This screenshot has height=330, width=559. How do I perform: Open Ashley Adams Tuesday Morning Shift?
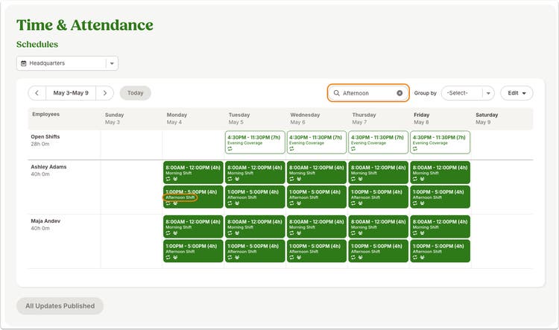(x=255, y=173)
